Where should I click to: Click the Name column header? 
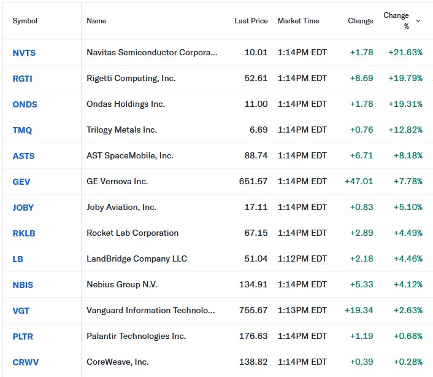[x=96, y=21]
